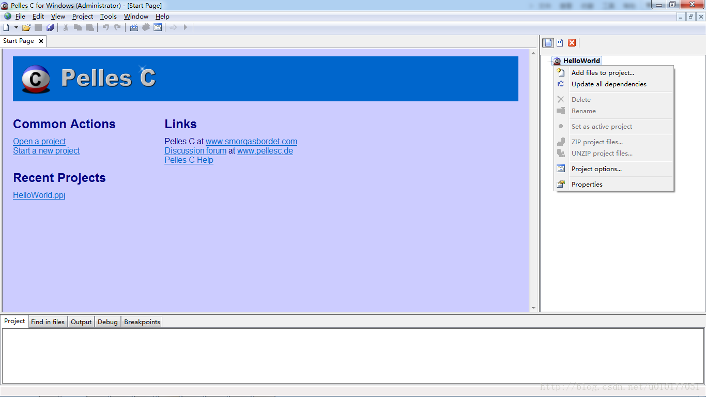Open the HelloWorld.ppj recent project link
Image resolution: width=706 pixels, height=397 pixels.
pos(39,195)
